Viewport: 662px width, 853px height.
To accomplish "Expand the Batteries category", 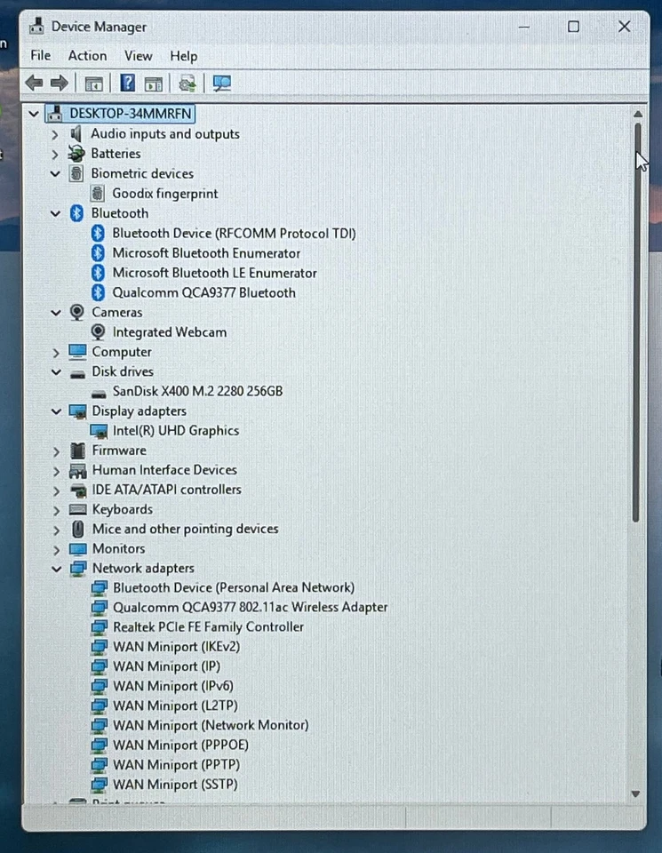I will (54, 154).
